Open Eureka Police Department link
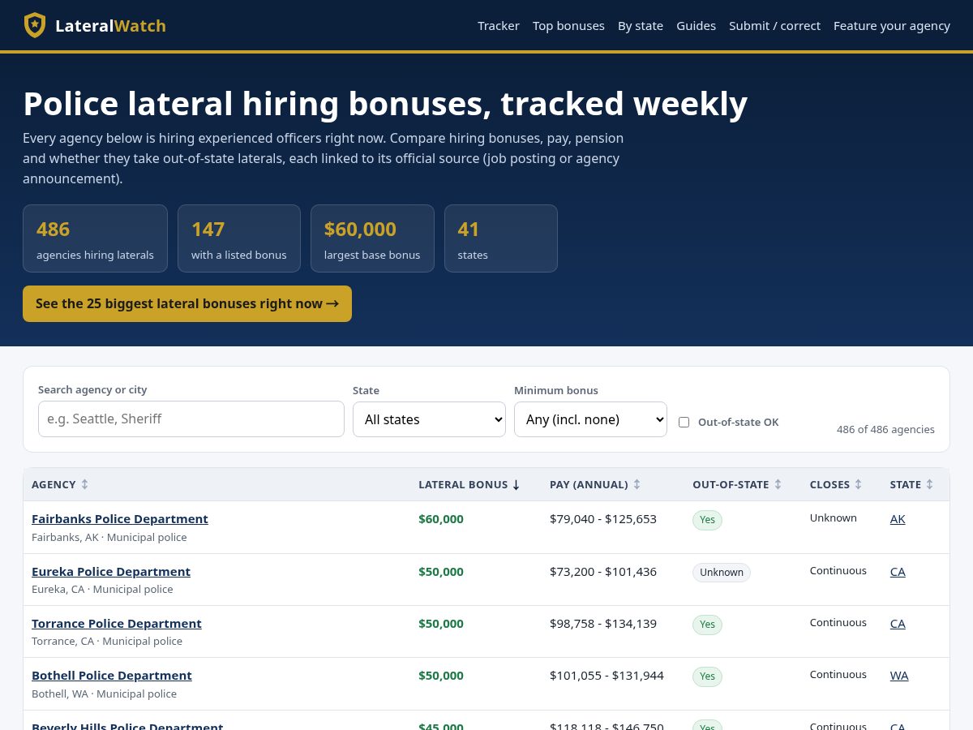 pyautogui.click(x=111, y=571)
